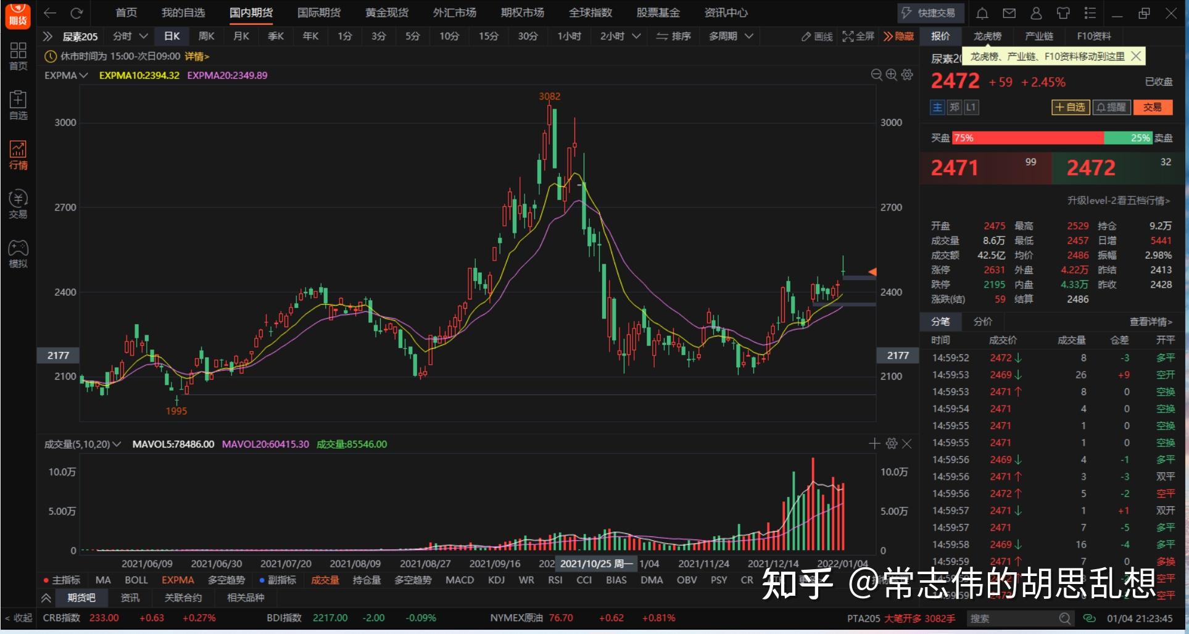1189x634 pixels.
Task: Expand sidebar double-chevron next to 尿素205
Action: [x=48, y=36]
